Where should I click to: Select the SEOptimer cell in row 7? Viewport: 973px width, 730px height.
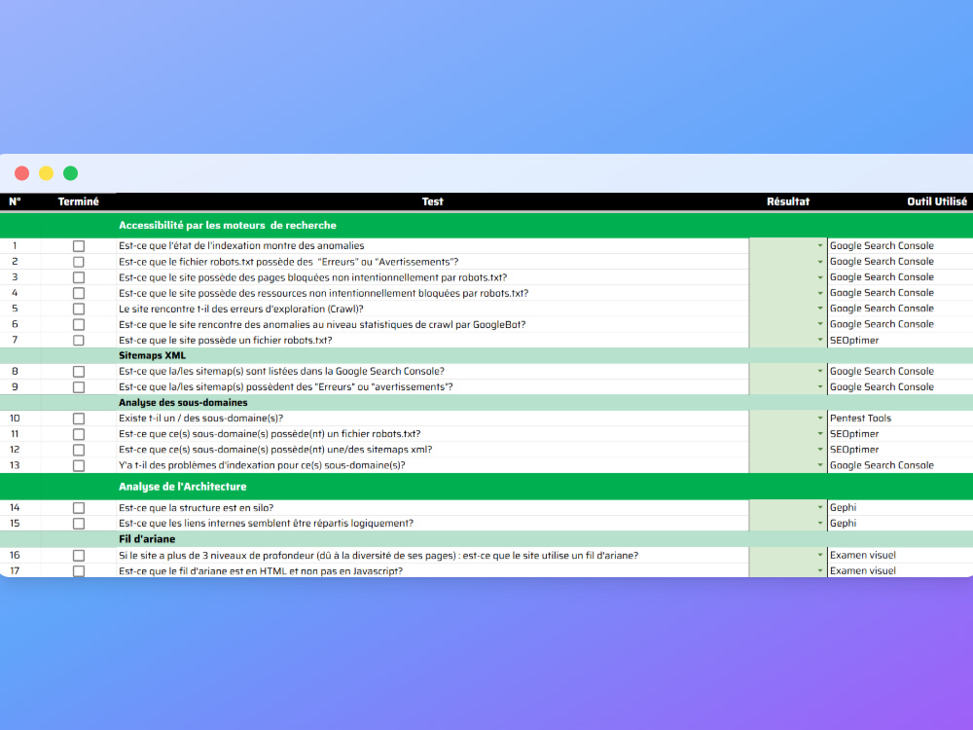900,340
